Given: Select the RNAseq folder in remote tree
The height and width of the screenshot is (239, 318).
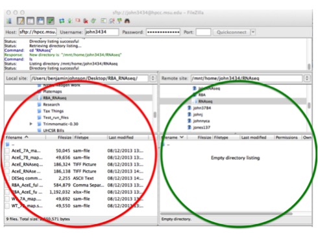Looking at the screenshot, I should coord(205,101).
